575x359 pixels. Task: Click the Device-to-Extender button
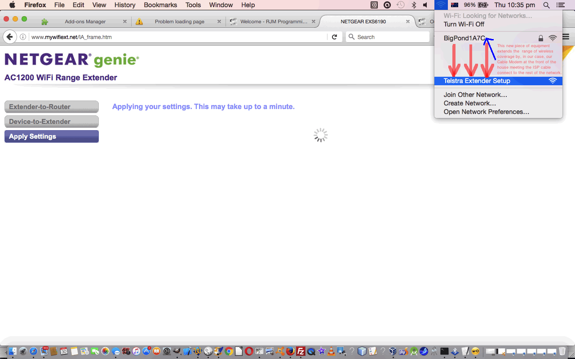tap(52, 122)
